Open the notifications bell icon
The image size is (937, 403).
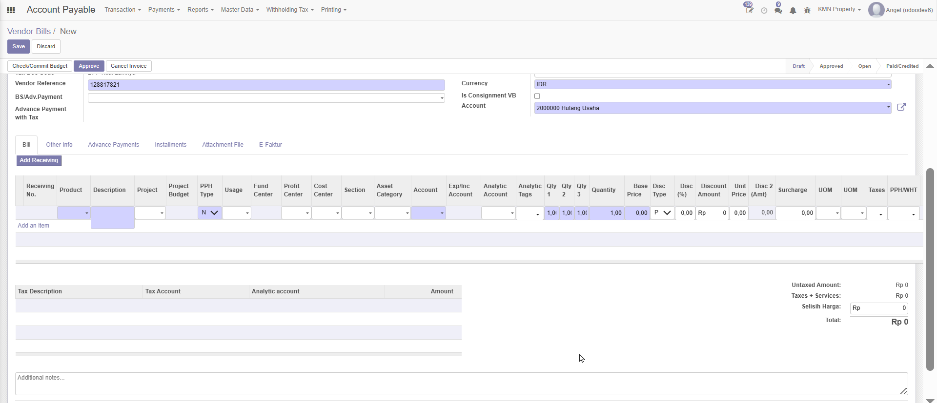tap(793, 10)
